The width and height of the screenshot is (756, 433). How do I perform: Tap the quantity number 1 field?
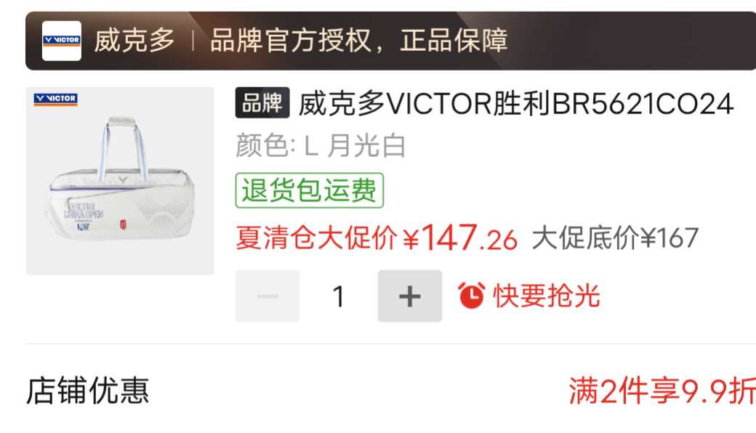coord(339,296)
